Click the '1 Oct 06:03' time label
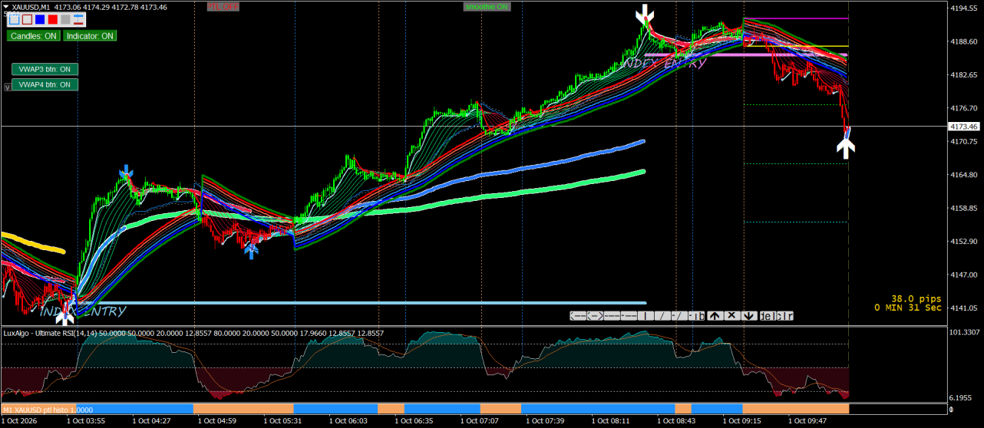Screen dimensions: 984x428 pos(348,421)
